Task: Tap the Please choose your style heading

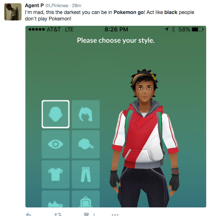Action: tap(116, 40)
